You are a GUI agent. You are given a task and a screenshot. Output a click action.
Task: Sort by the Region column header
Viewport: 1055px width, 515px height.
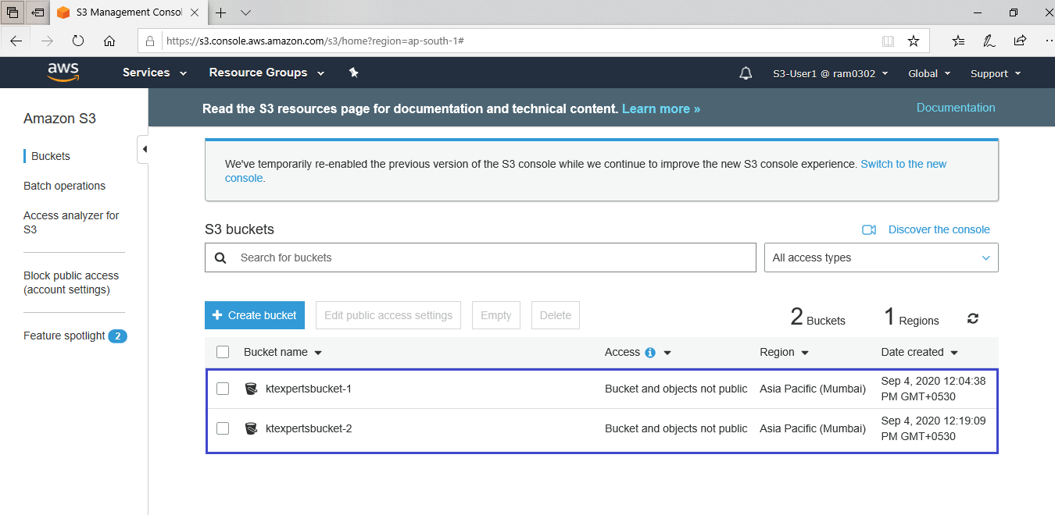click(784, 352)
